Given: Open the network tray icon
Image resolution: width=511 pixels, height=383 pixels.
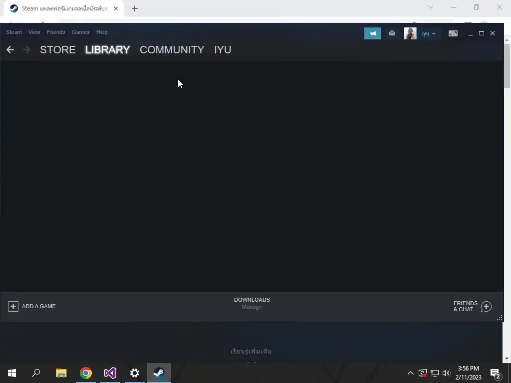Looking at the screenshot, I should coord(435,373).
